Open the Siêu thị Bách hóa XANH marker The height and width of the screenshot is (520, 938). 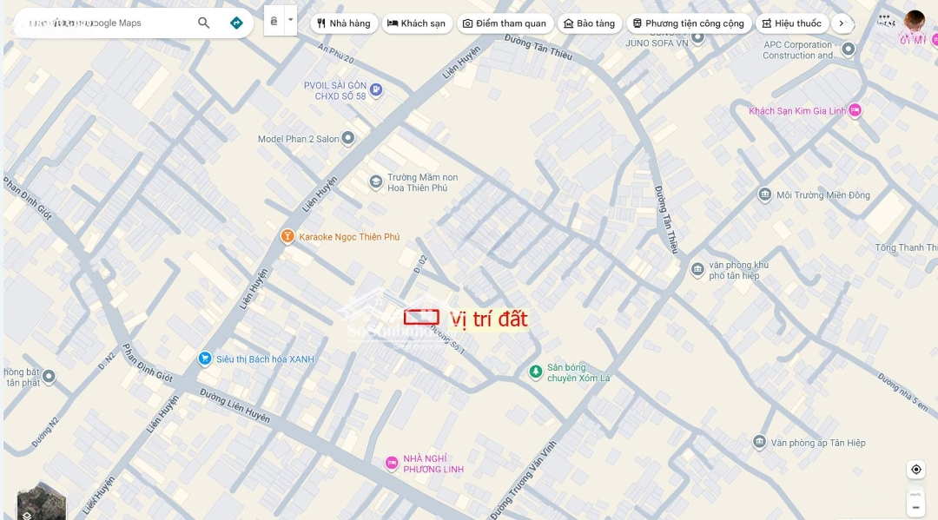pyautogui.click(x=205, y=359)
